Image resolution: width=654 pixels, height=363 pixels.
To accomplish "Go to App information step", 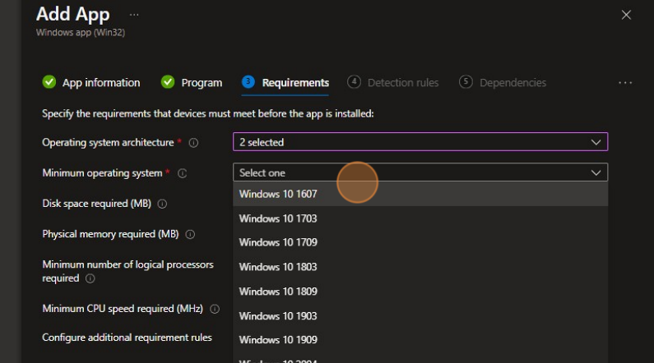I will point(91,83).
